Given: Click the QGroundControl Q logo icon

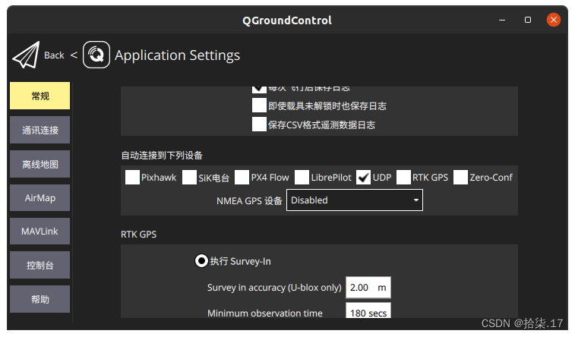Looking at the screenshot, I should [96, 55].
